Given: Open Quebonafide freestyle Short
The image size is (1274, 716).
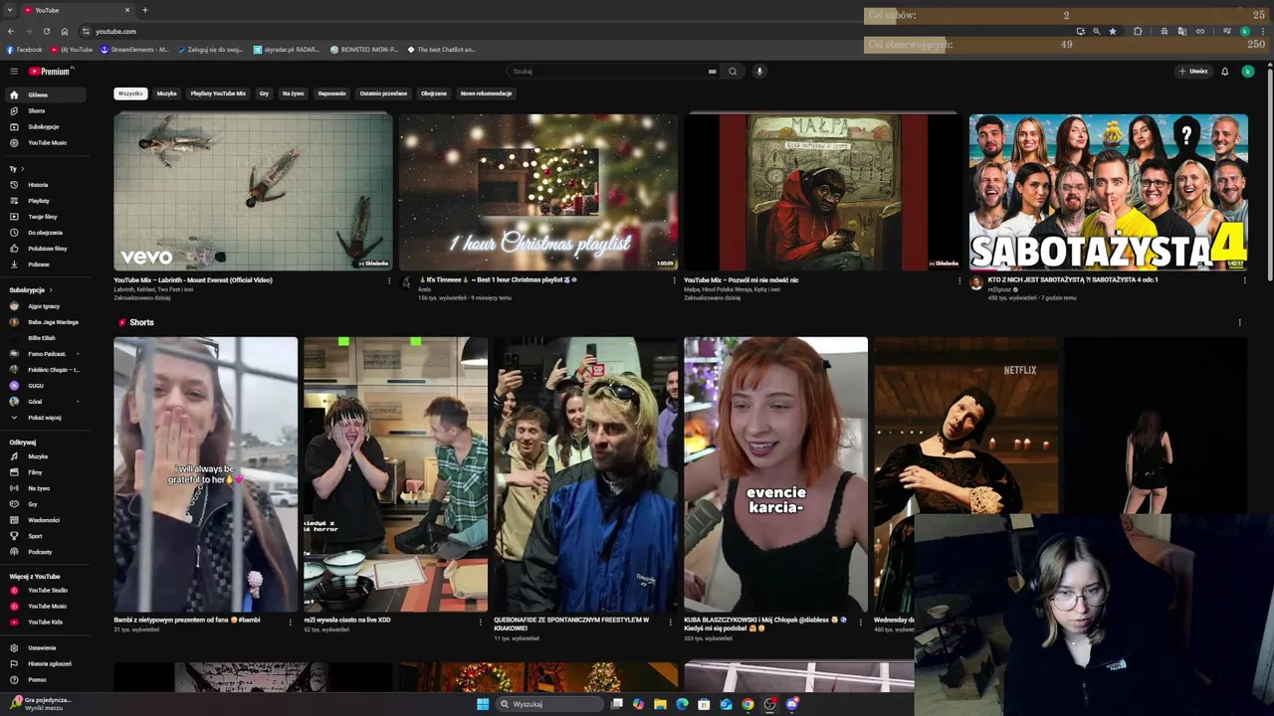Looking at the screenshot, I should pyautogui.click(x=586, y=474).
